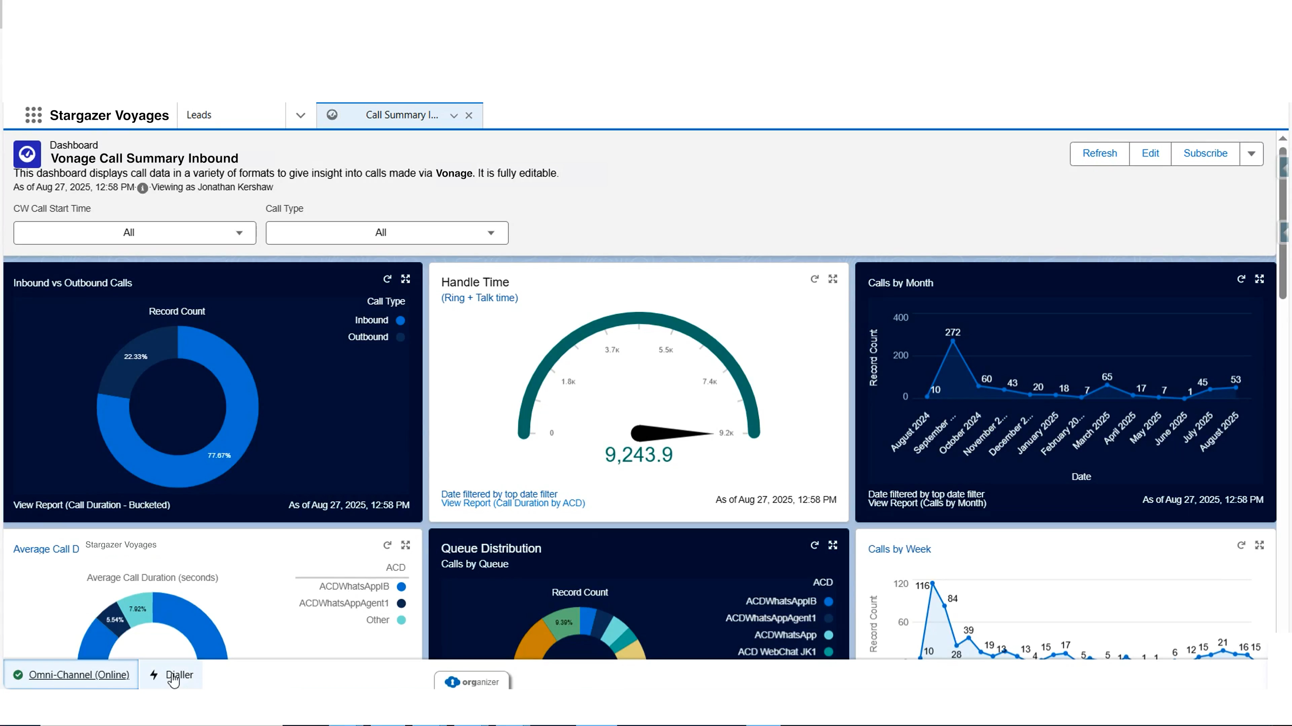Open the App Launcher waffle icon
Image resolution: width=1292 pixels, height=726 pixels.
click(x=33, y=115)
